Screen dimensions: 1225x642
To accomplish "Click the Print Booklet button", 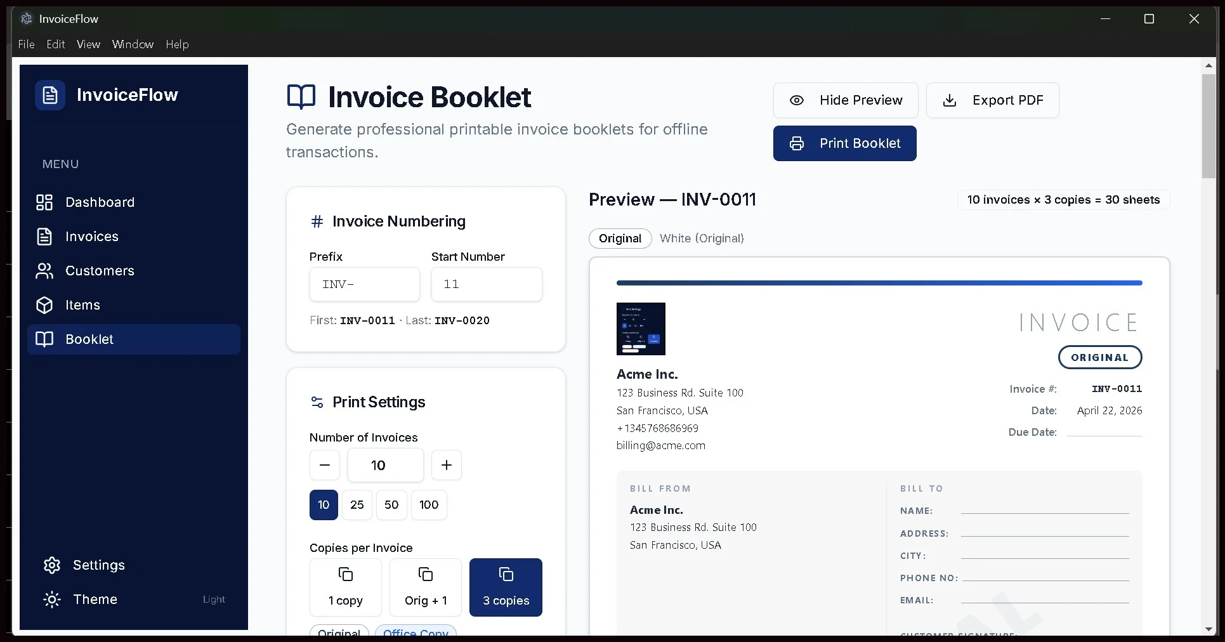I will 845,143.
